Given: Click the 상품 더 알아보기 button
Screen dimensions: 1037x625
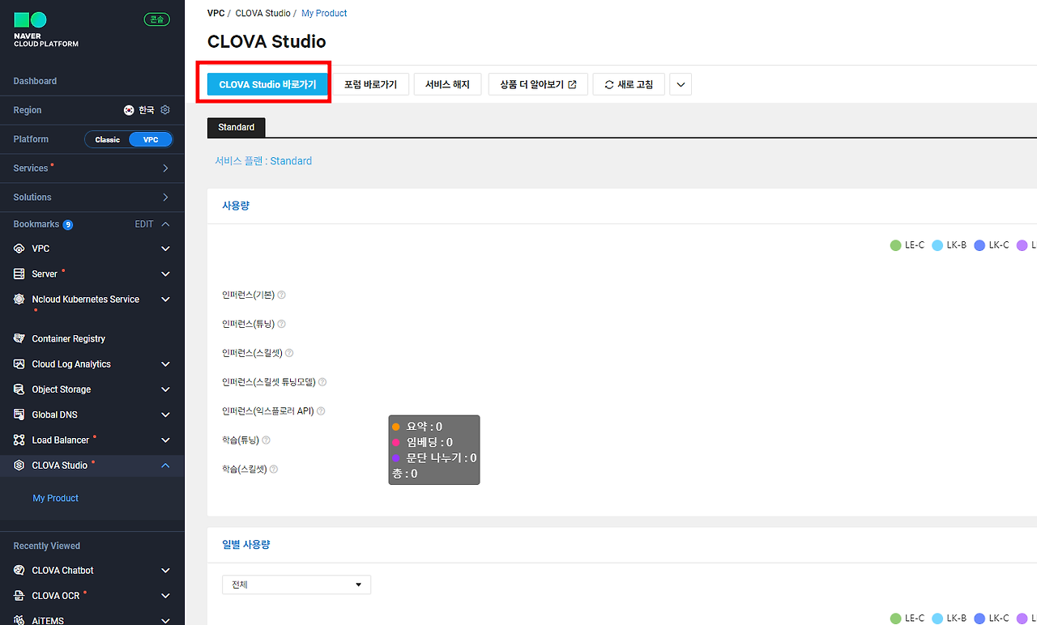Looking at the screenshot, I should click(x=538, y=84).
